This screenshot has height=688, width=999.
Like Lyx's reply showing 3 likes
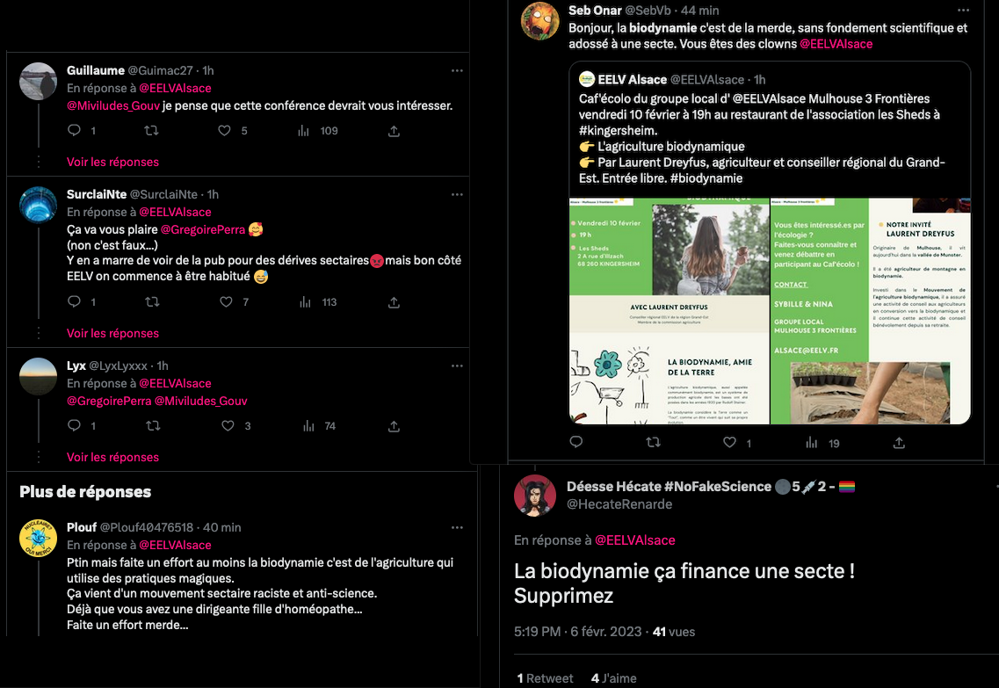[x=228, y=425]
